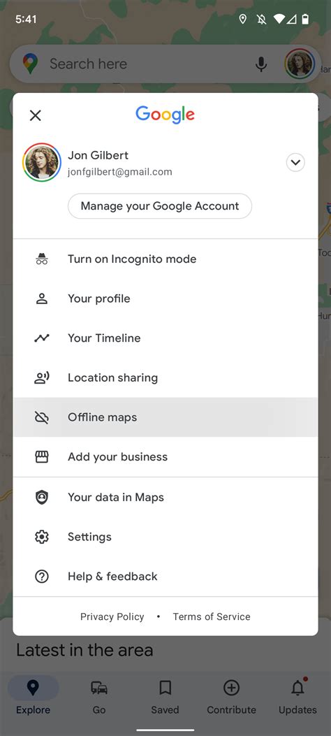Screen dimensions: 331x736
Task: Tap the Jon Gilbert name
Action: click(x=98, y=155)
